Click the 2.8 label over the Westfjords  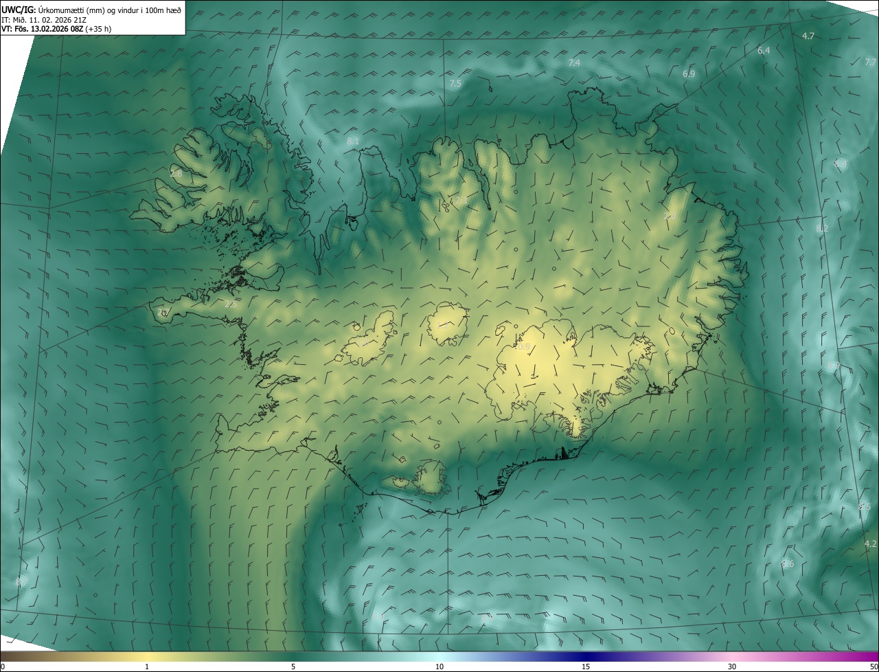pos(176,174)
